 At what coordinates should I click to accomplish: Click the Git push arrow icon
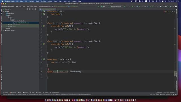click(x=153, y=7)
